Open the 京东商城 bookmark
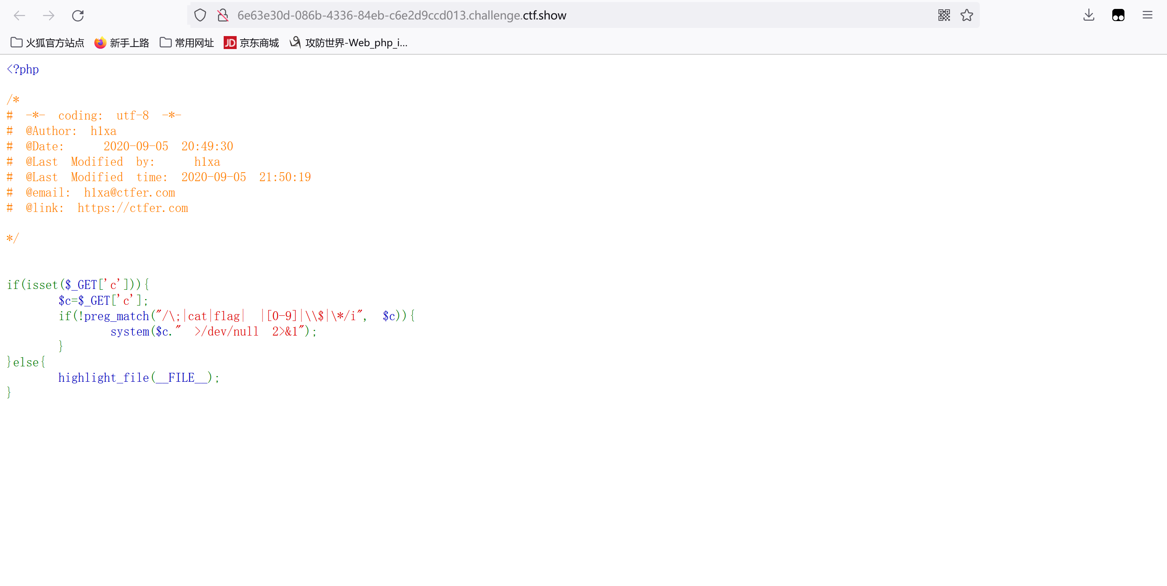This screenshot has height=586, width=1167. tap(251, 43)
